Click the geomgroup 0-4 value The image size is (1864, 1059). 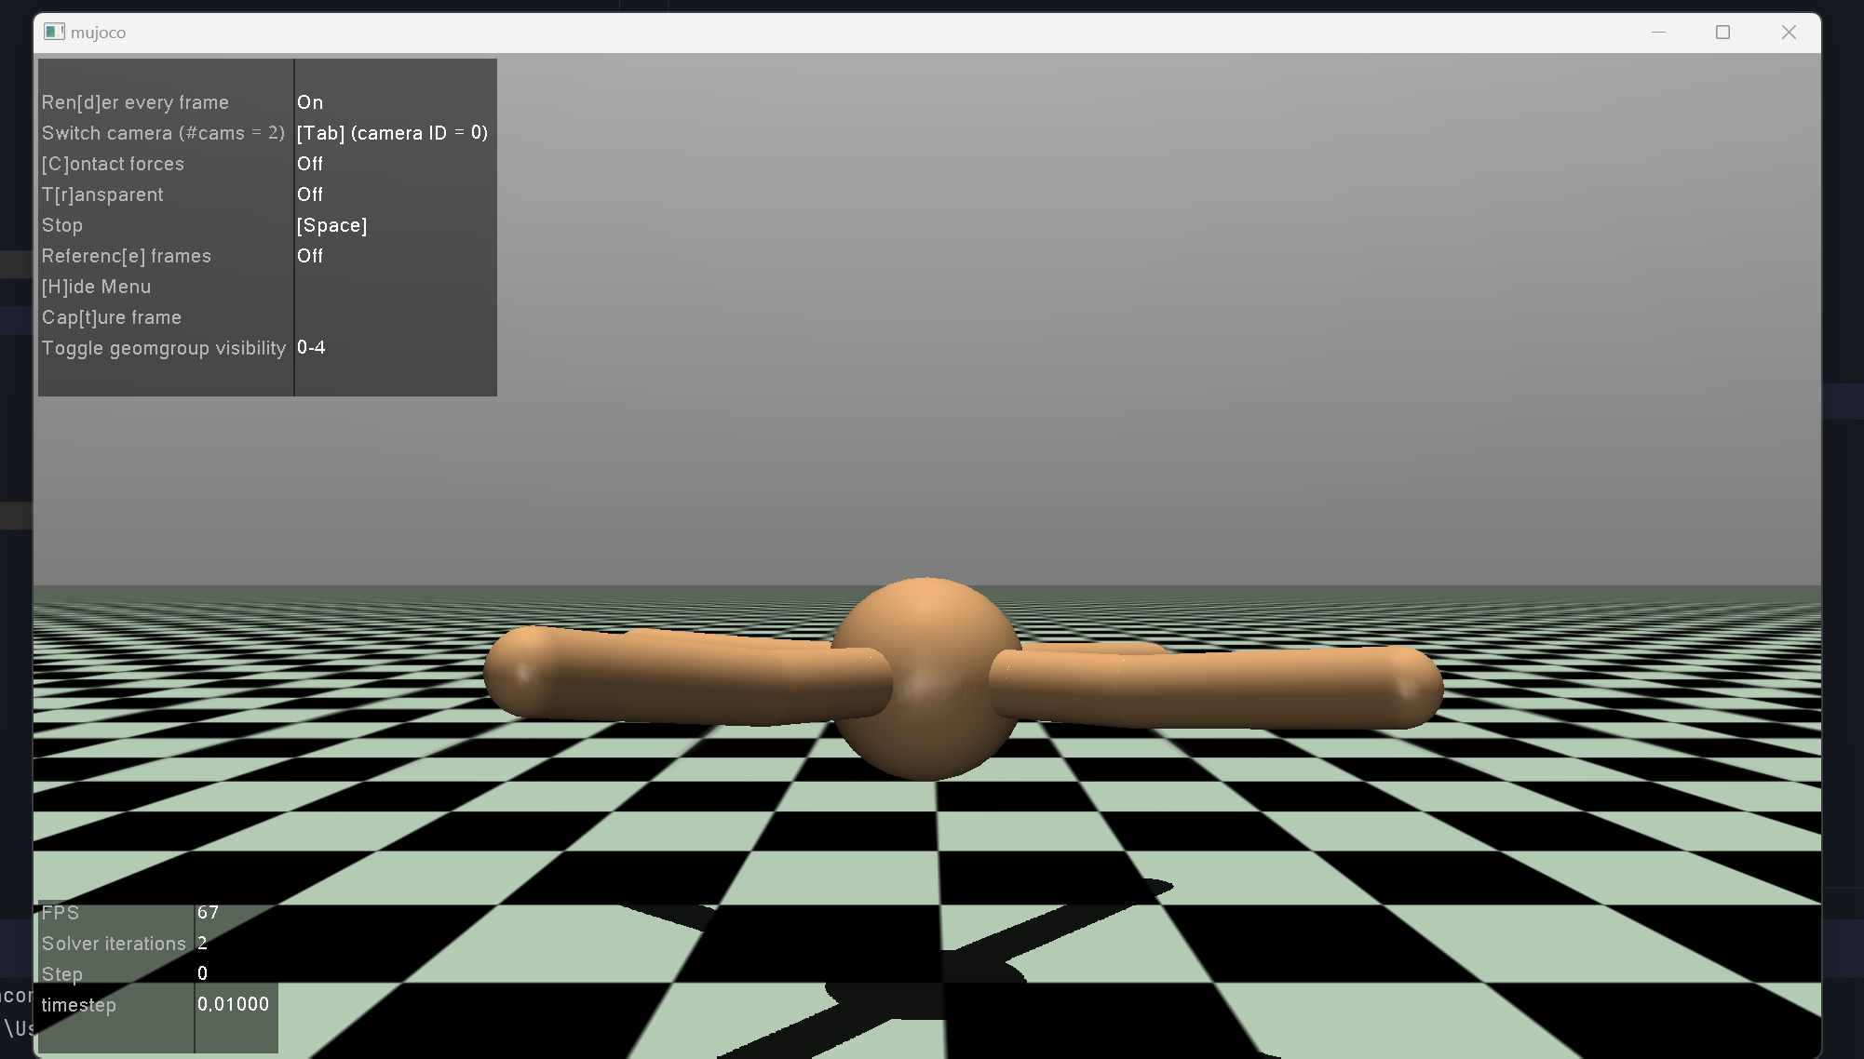pos(311,348)
